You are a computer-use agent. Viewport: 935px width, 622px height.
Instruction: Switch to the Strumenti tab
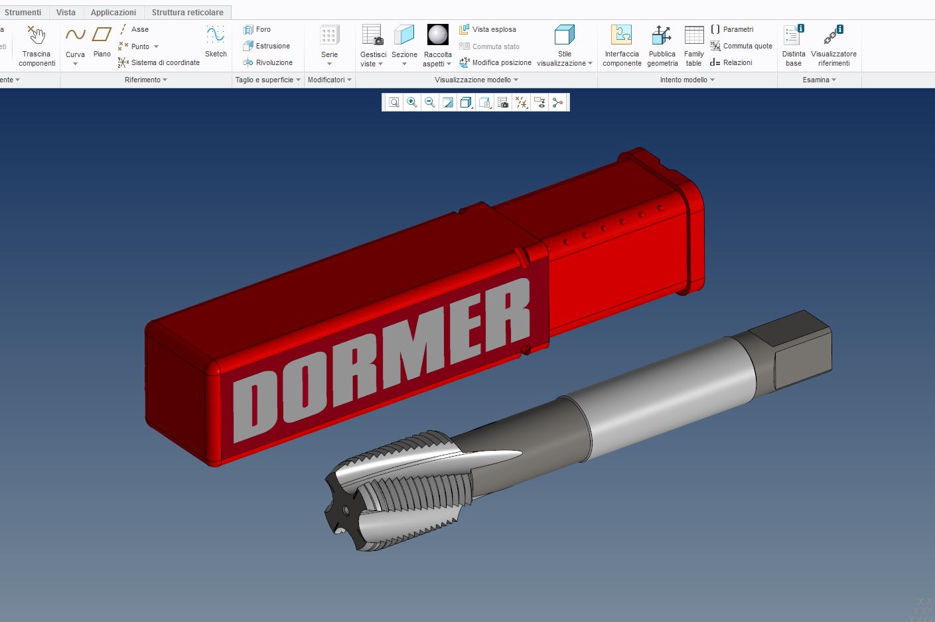click(23, 13)
